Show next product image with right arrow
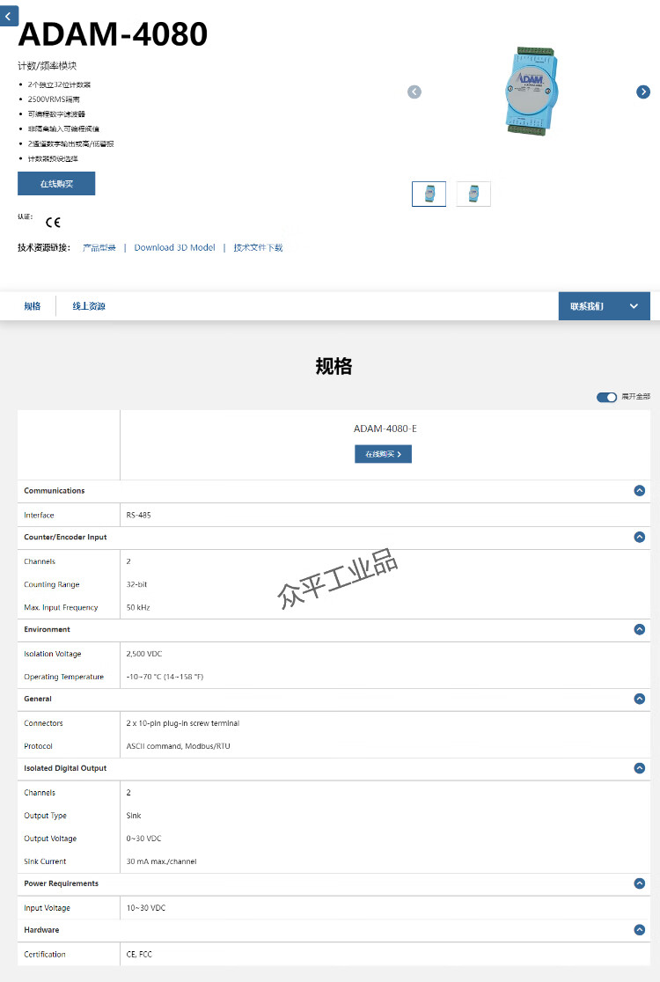Viewport: 660px width, 982px height. 643,92
